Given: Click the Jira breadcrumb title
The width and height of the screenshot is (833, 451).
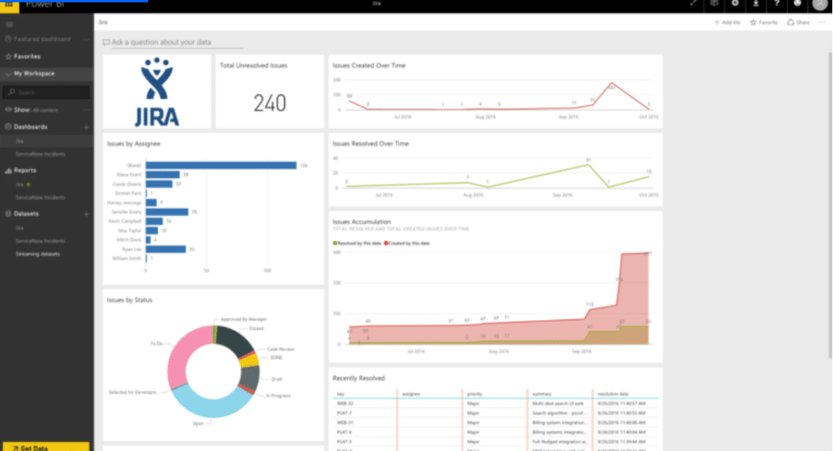Looking at the screenshot, I should (x=102, y=22).
